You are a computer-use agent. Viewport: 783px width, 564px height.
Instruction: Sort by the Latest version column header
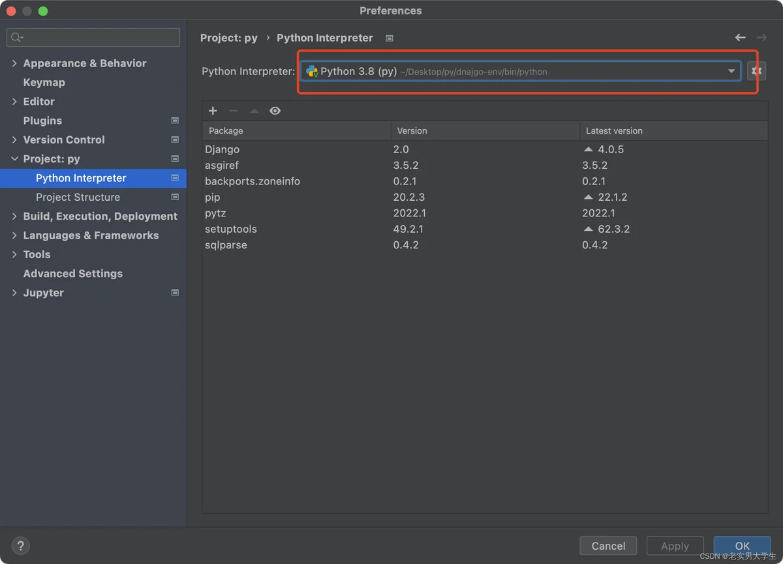[674, 131]
